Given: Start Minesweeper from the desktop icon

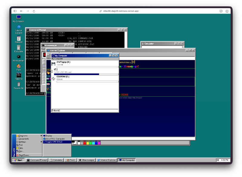Looking at the screenshot, I should coord(19,57).
